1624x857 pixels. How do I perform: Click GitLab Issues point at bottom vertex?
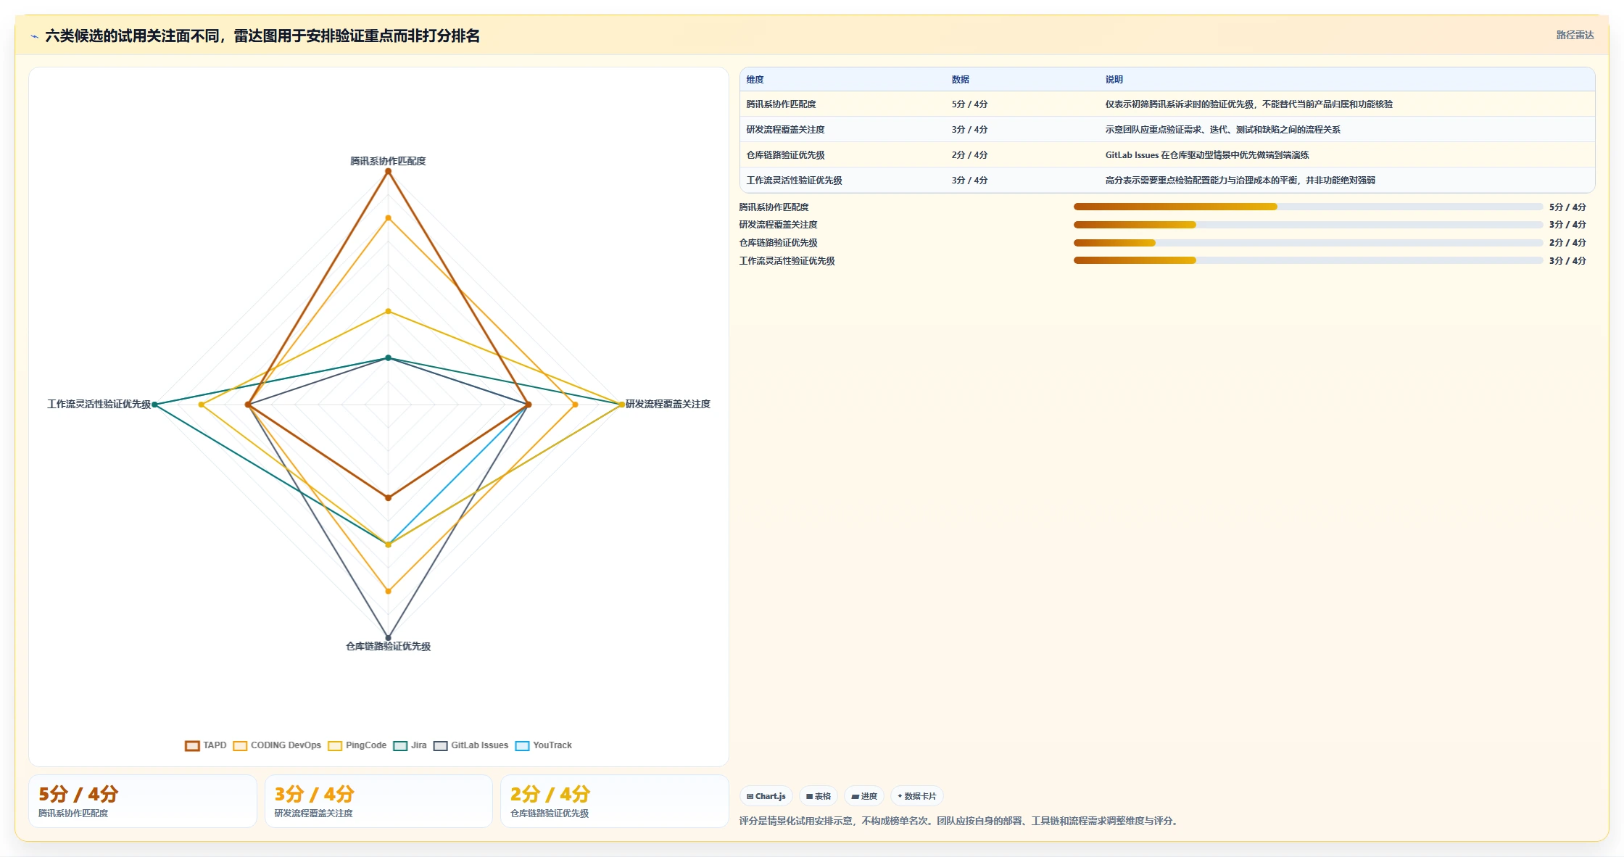pyautogui.click(x=388, y=638)
